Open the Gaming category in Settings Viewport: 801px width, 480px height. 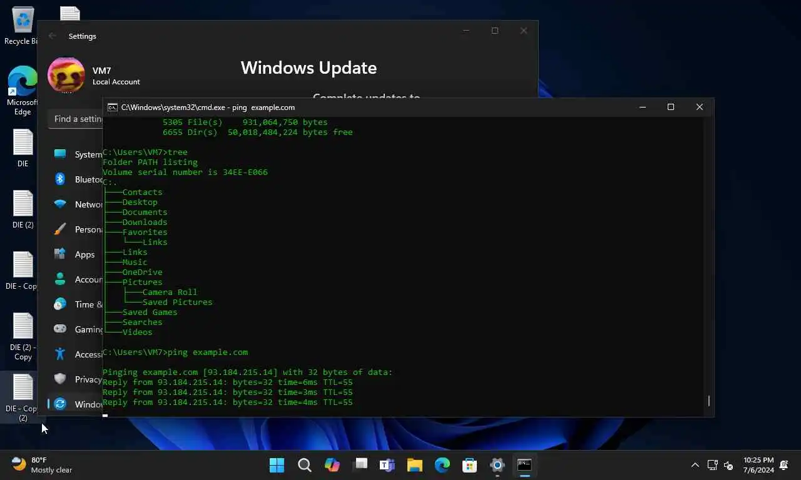click(x=75, y=329)
